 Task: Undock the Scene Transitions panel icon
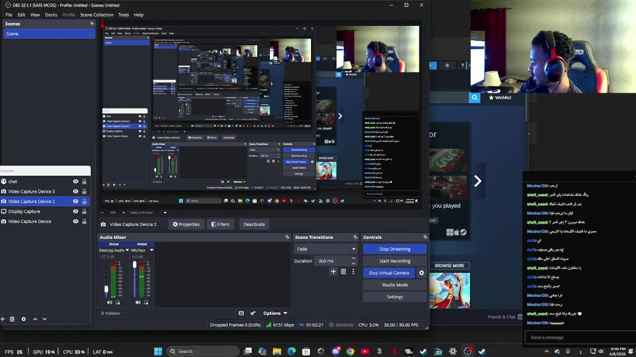355,238
